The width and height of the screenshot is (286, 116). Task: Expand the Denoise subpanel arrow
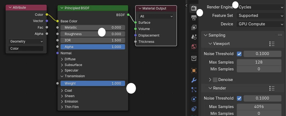point(210,80)
